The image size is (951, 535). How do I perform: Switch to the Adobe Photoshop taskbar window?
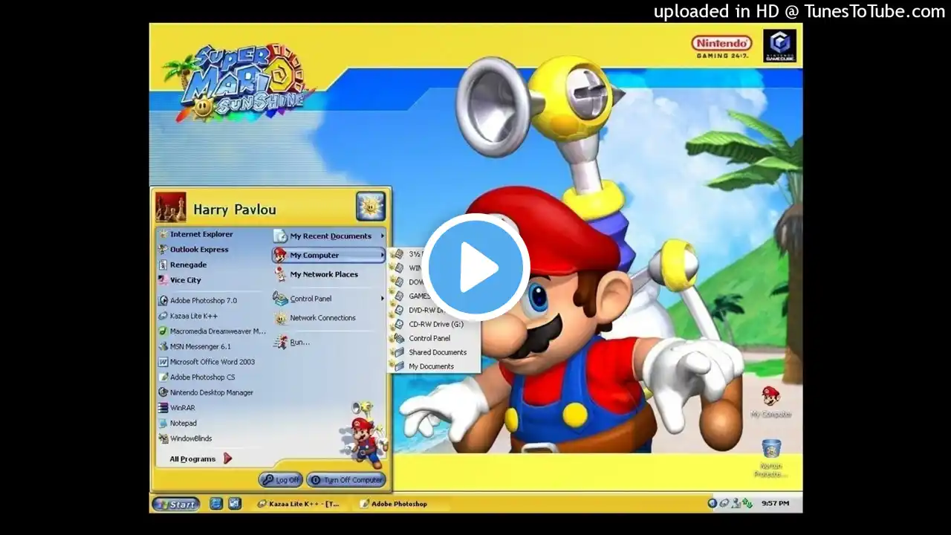394,504
